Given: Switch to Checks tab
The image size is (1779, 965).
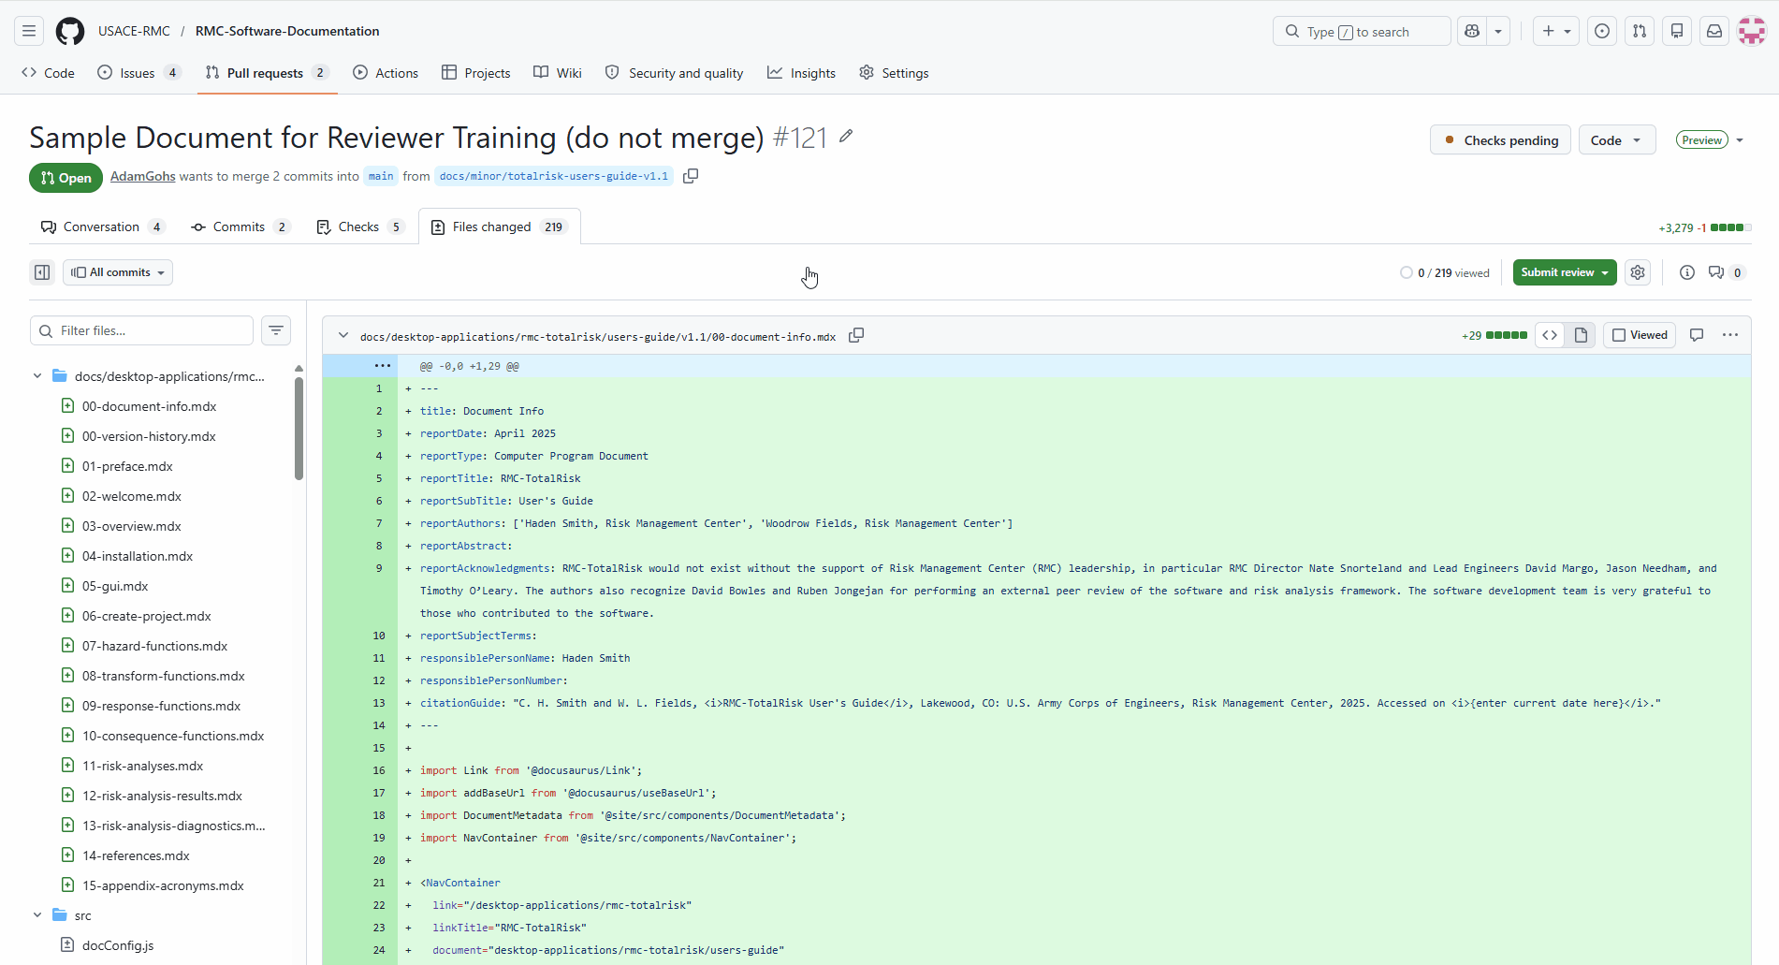Looking at the screenshot, I should click(360, 227).
